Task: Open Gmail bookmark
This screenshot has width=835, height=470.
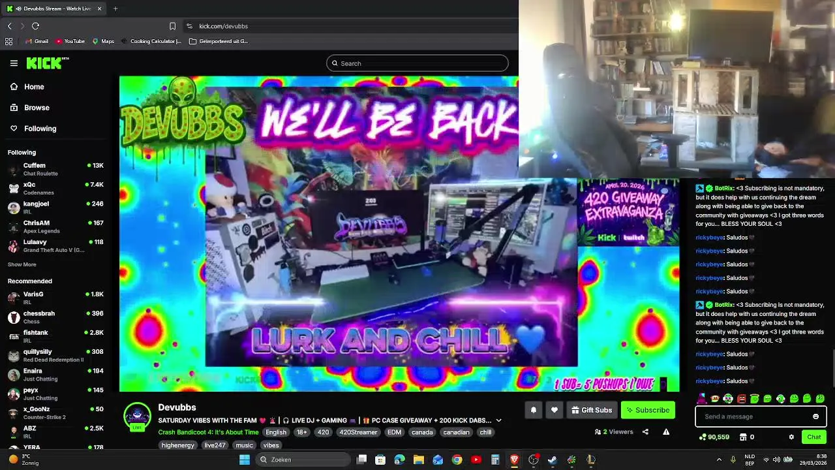Action: [37, 41]
